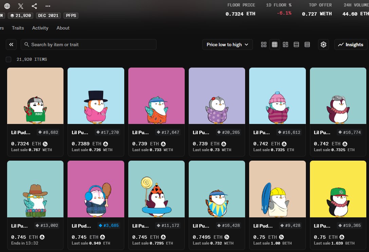This screenshot has width=369, height=252.
Task: Click the marketplace icon next to 0.7389 ETH
Action: point(106,144)
